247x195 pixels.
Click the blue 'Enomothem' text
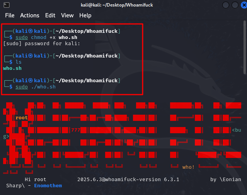(x=48, y=186)
